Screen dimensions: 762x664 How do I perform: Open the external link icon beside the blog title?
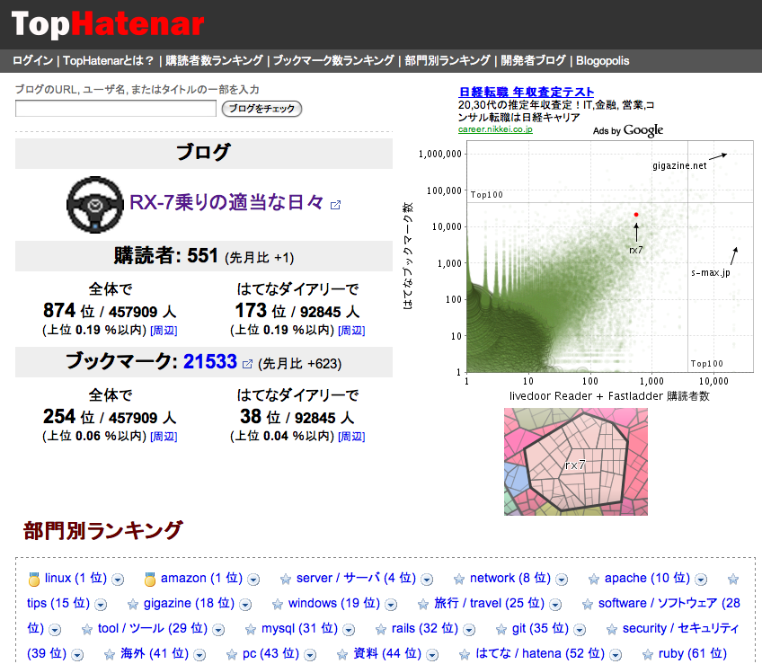pyautogui.click(x=335, y=205)
